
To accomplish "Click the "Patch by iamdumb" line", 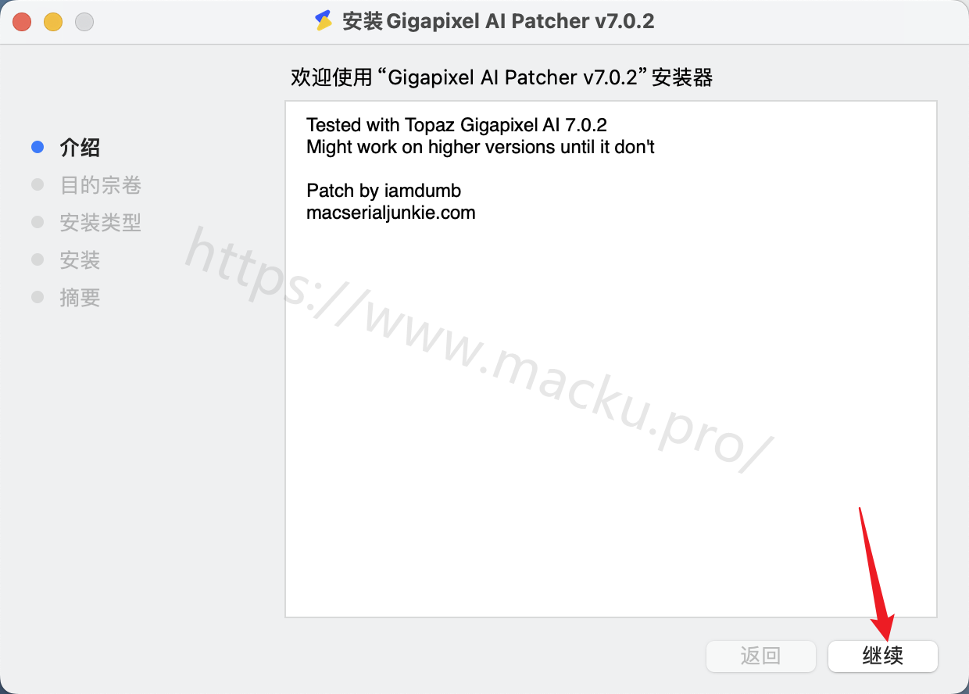I will pos(384,191).
